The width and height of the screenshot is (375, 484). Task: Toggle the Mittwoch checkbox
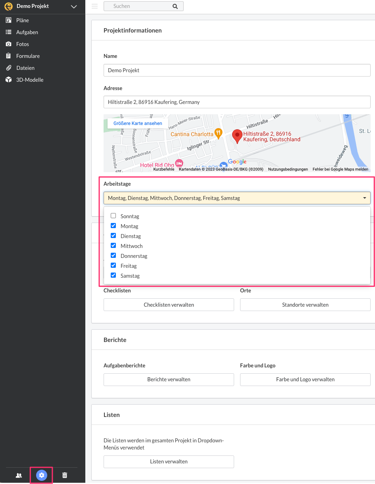(113, 246)
